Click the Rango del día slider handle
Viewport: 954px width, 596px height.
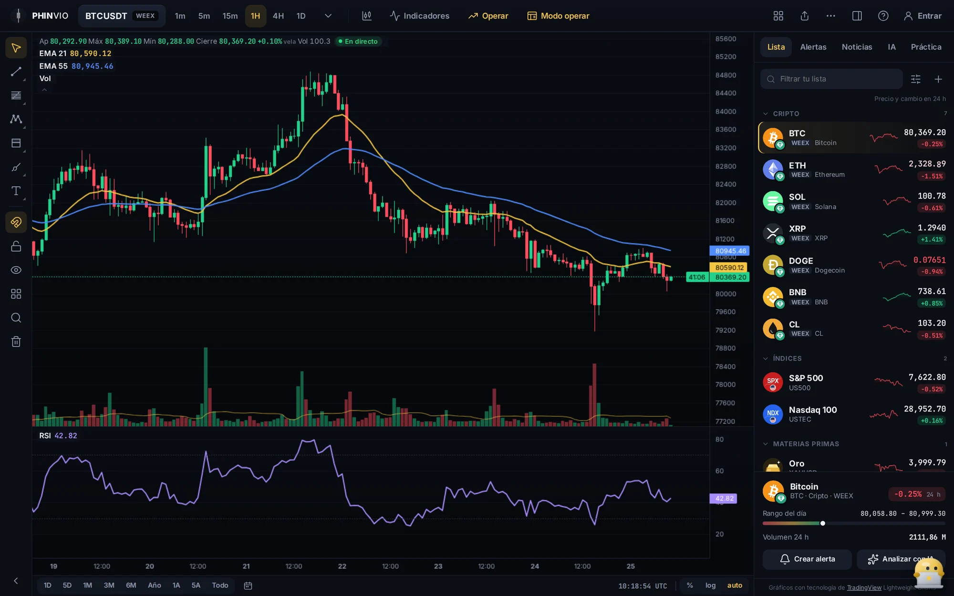point(822,523)
